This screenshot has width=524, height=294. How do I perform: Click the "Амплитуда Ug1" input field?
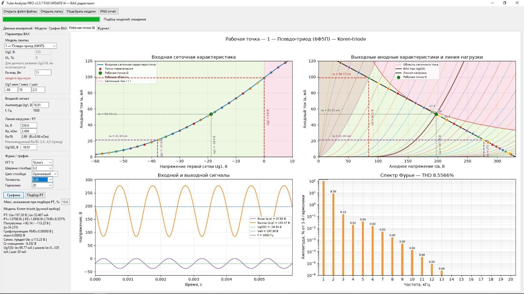click(41, 105)
